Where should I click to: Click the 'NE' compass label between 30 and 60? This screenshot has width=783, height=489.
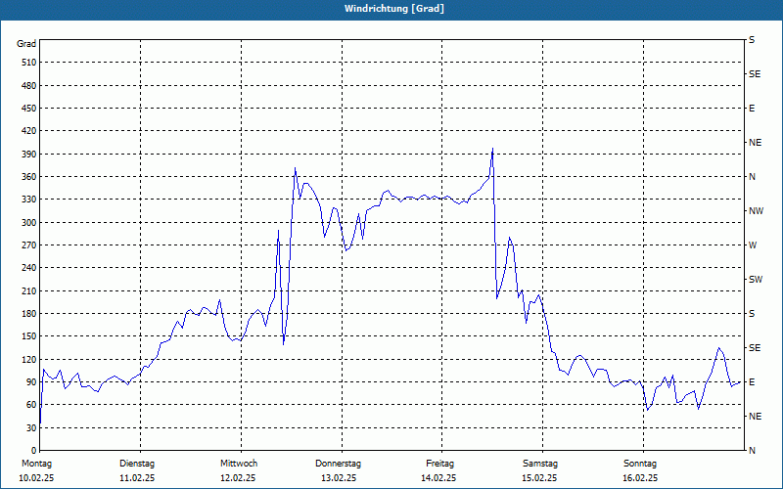pos(755,417)
